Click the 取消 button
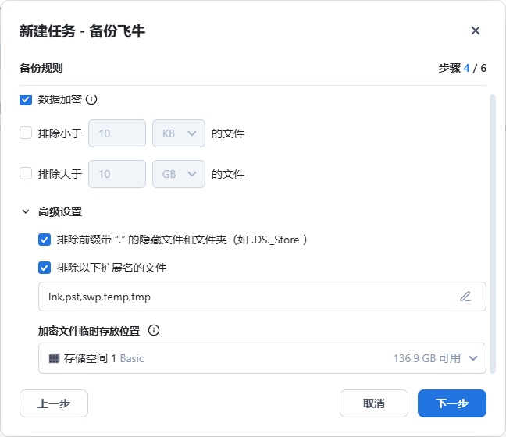Image resolution: width=506 pixels, height=437 pixels. pos(373,403)
